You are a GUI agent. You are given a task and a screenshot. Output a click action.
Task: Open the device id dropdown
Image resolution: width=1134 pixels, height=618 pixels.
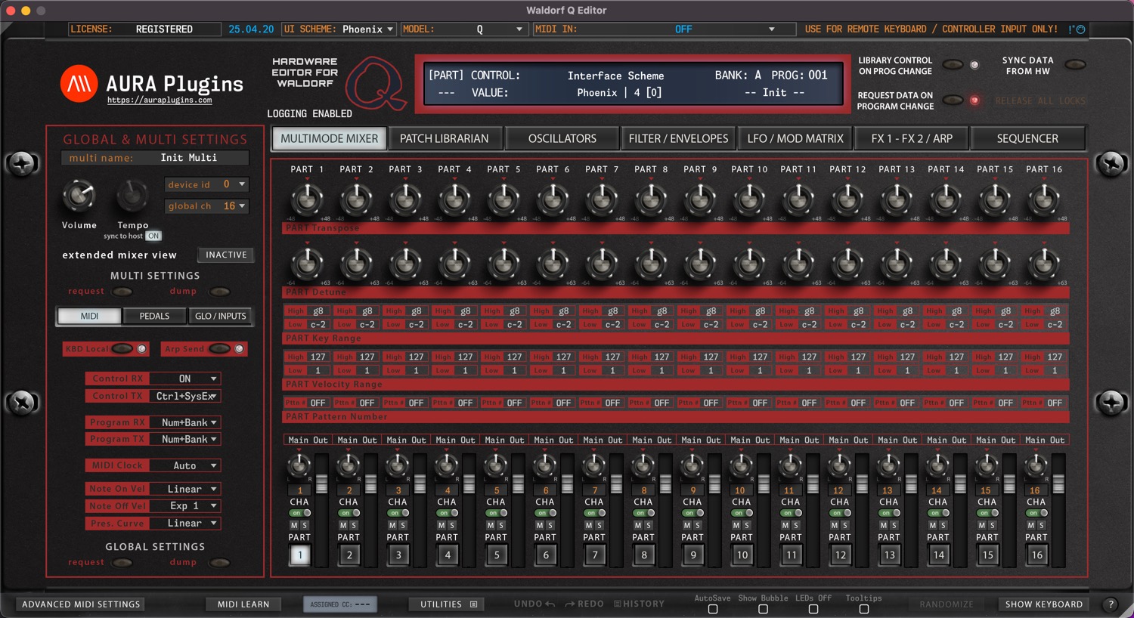pyautogui.click(x=207, y=184)
